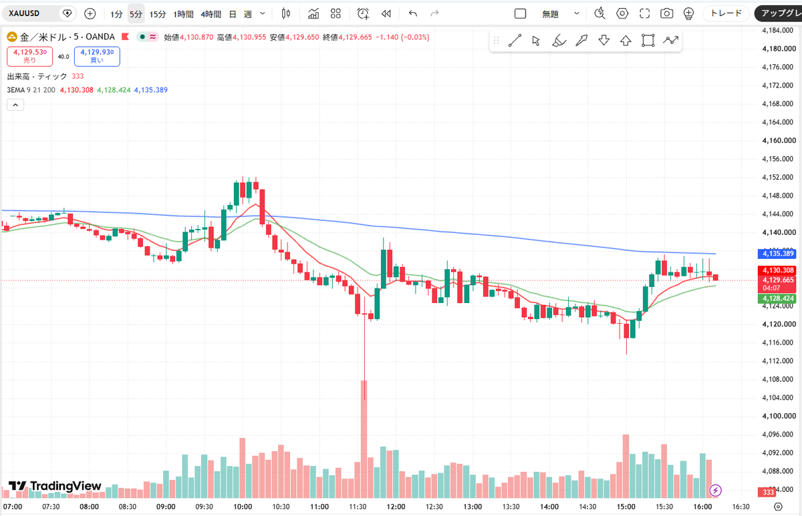Viewport: 802px width, 516px height.
Task: Select the rectangle drawing tool
Action: [648, 41]
